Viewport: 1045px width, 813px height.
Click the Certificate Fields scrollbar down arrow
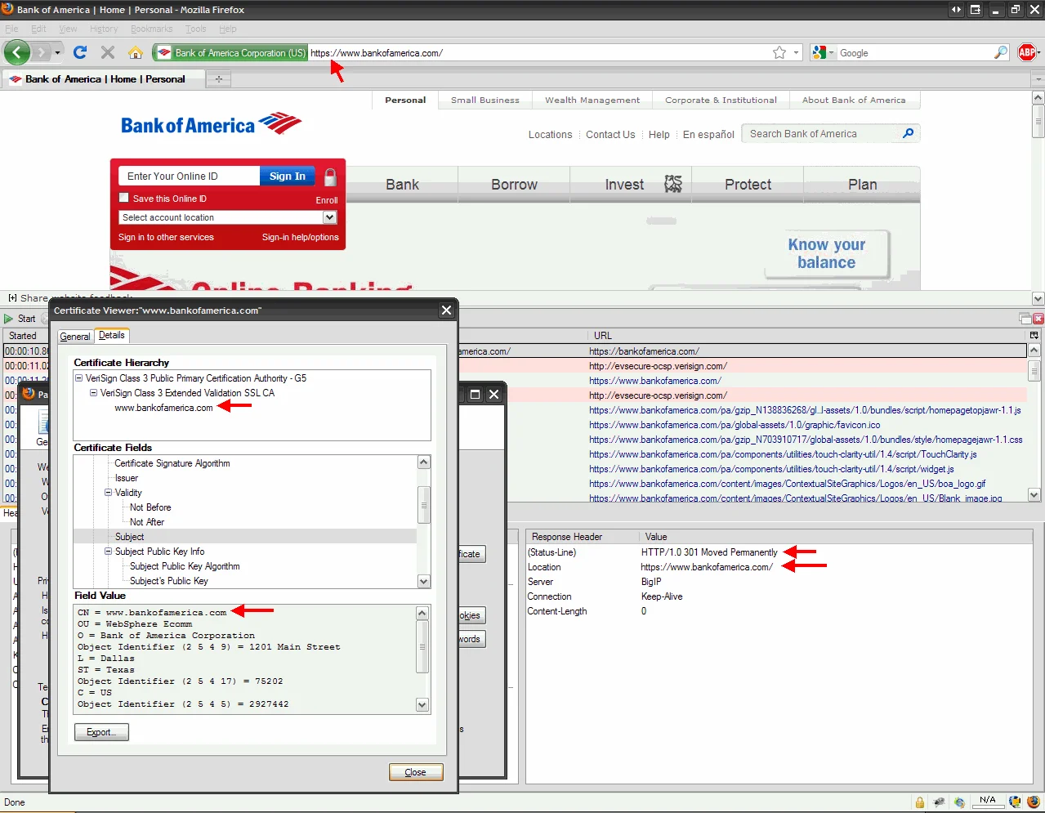(x=423, y=581)
